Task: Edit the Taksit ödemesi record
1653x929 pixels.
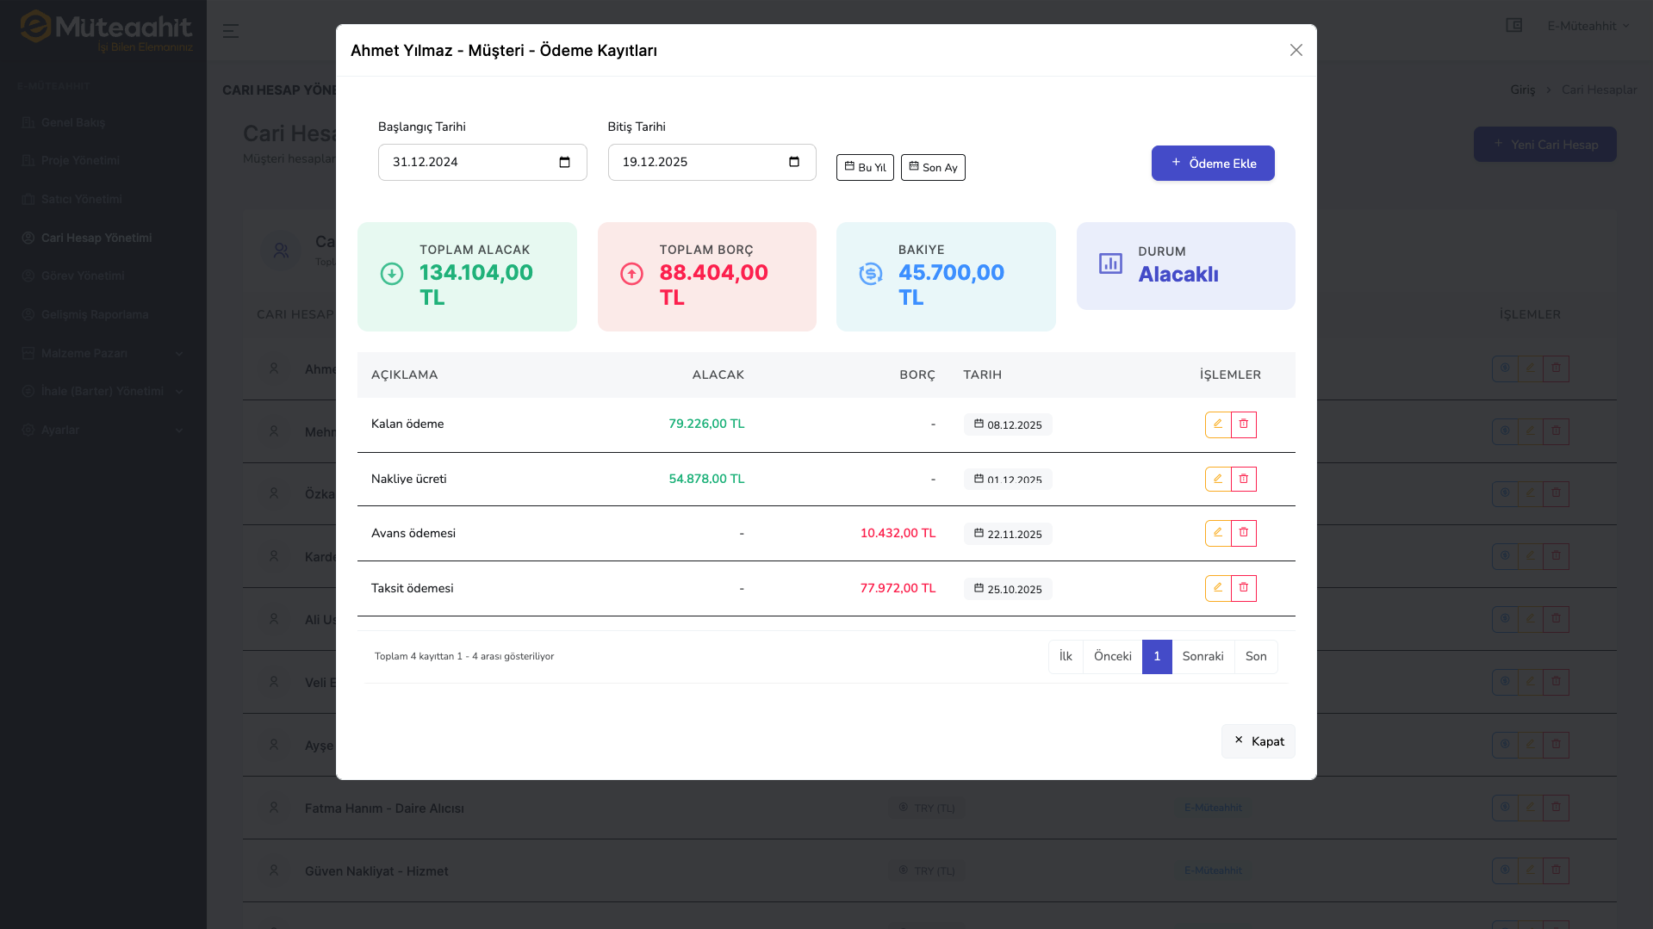Action: click(x=1217, y=588)
